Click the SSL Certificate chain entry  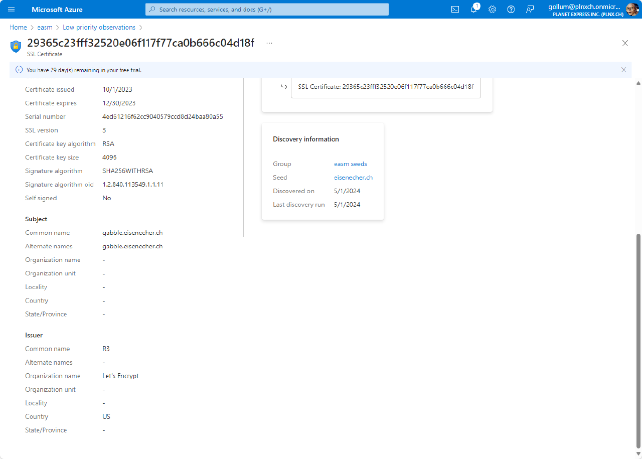[385, 86]
